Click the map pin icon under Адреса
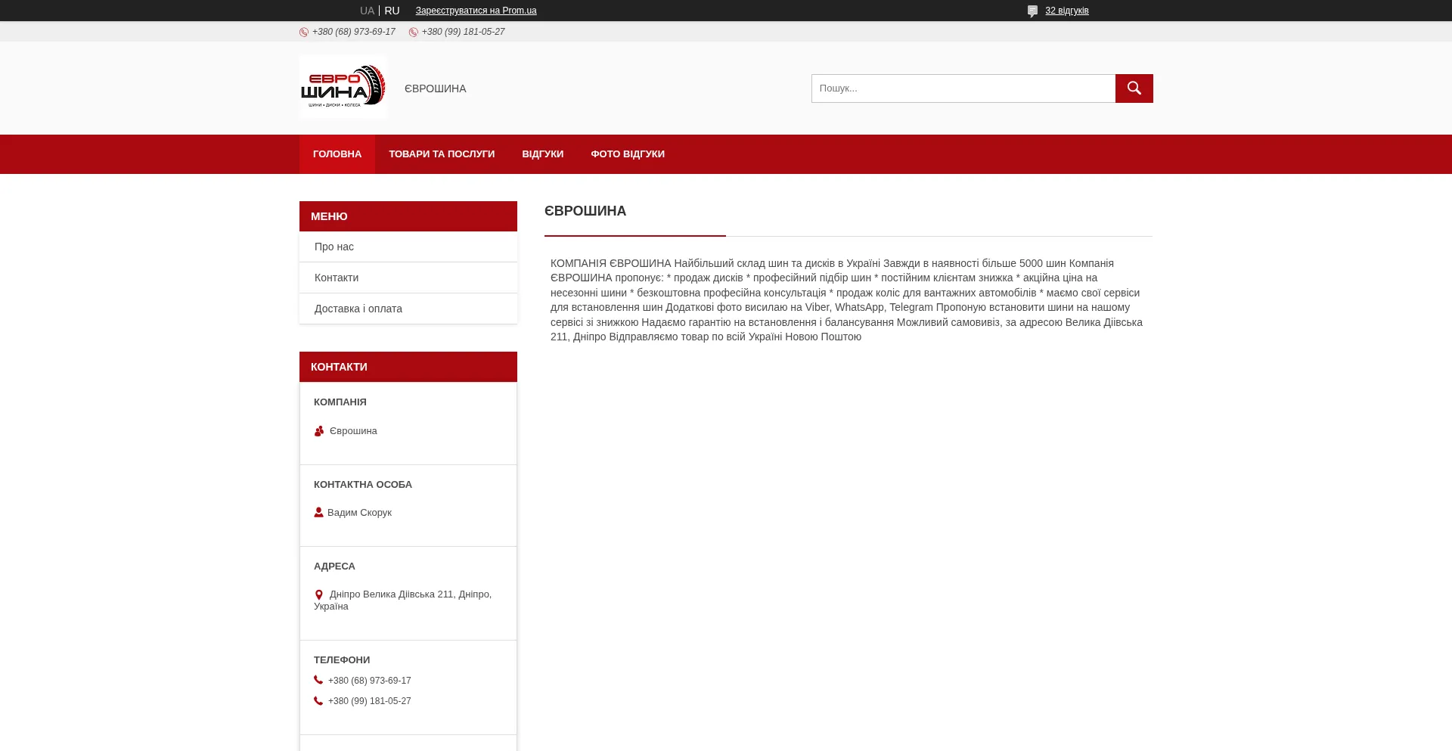Screen dimensions: 1452x751 point(319,595)
